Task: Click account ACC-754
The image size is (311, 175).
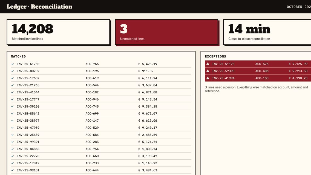Action: click(x=92, y=149)
